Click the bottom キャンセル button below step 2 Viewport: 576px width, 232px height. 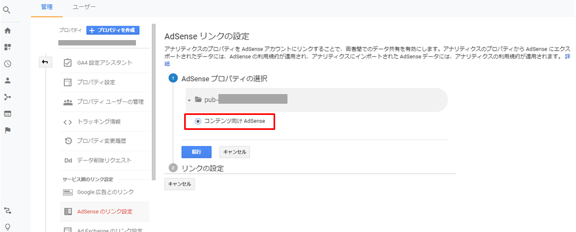point(180,184)
